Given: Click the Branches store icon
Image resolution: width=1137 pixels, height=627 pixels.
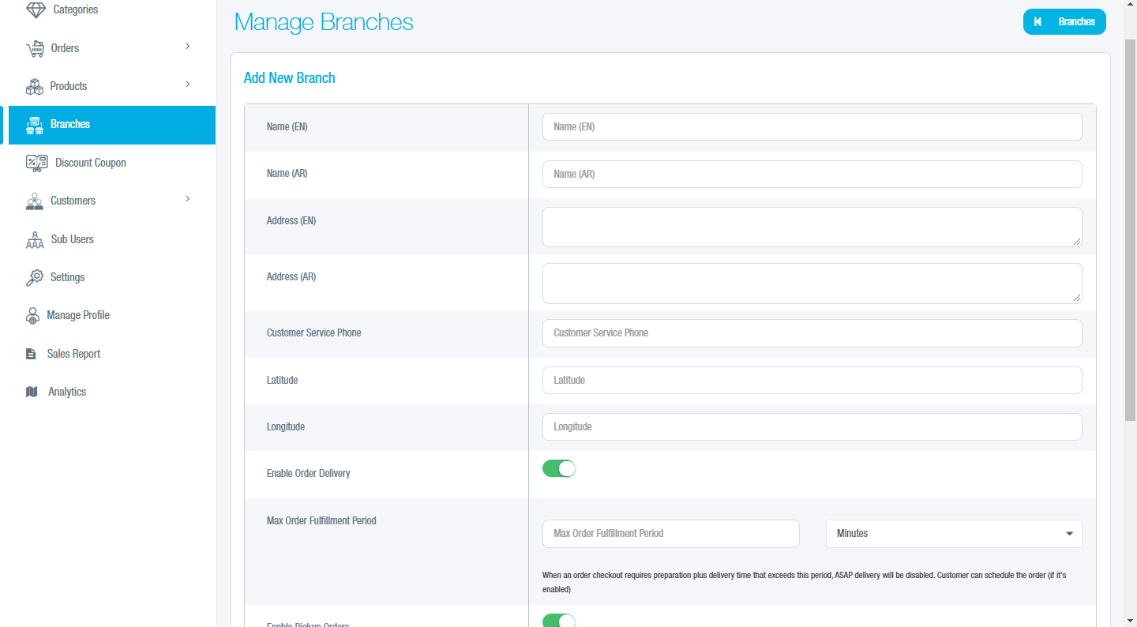Looking at the screenshot, I should pyautogui.click(x=34, y=125).
